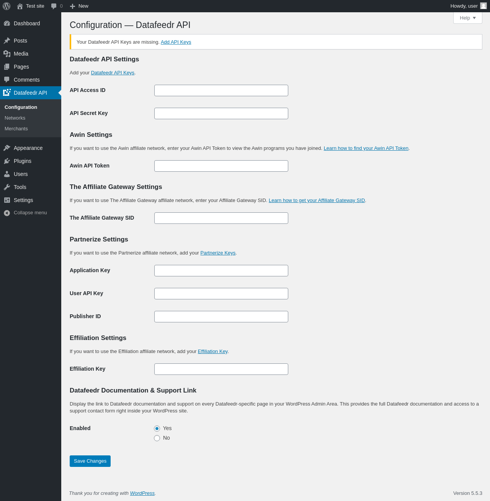Follow the Add API Keys link

[176, 42]
